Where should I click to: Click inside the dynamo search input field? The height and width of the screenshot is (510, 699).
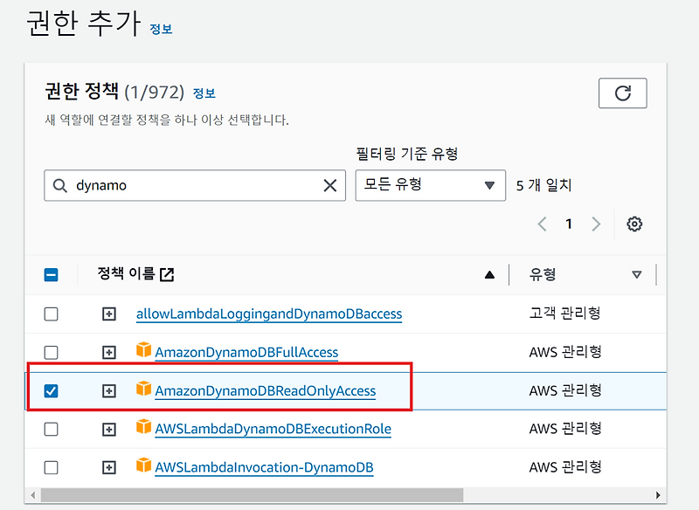tap(175, 185)
